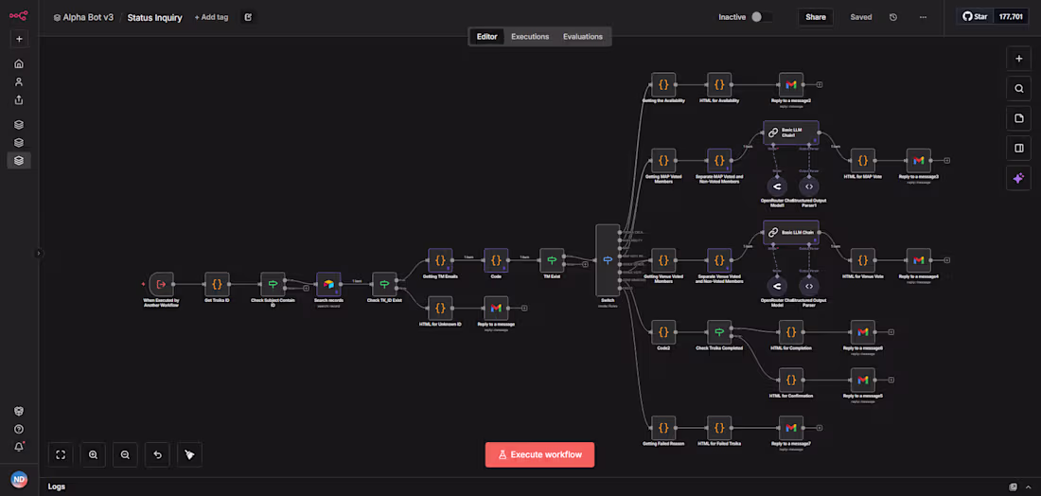This screenshot has height=496, width=1041.
Task: Open the Help question mark icon
Action: click(19, 429)
